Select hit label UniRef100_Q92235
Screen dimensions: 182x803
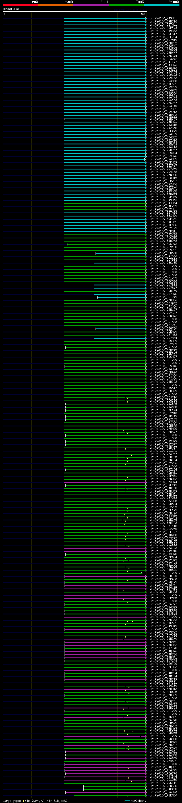pos(163,507)
